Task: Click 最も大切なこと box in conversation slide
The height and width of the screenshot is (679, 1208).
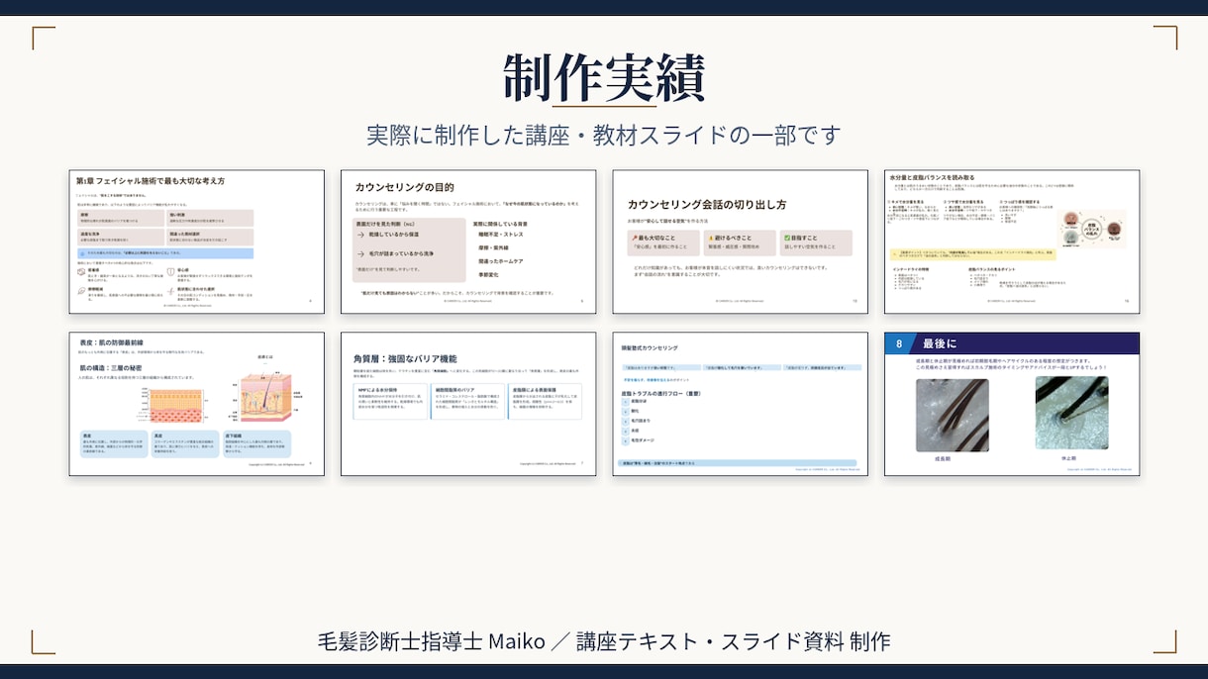Action: (x=662, y=242)
